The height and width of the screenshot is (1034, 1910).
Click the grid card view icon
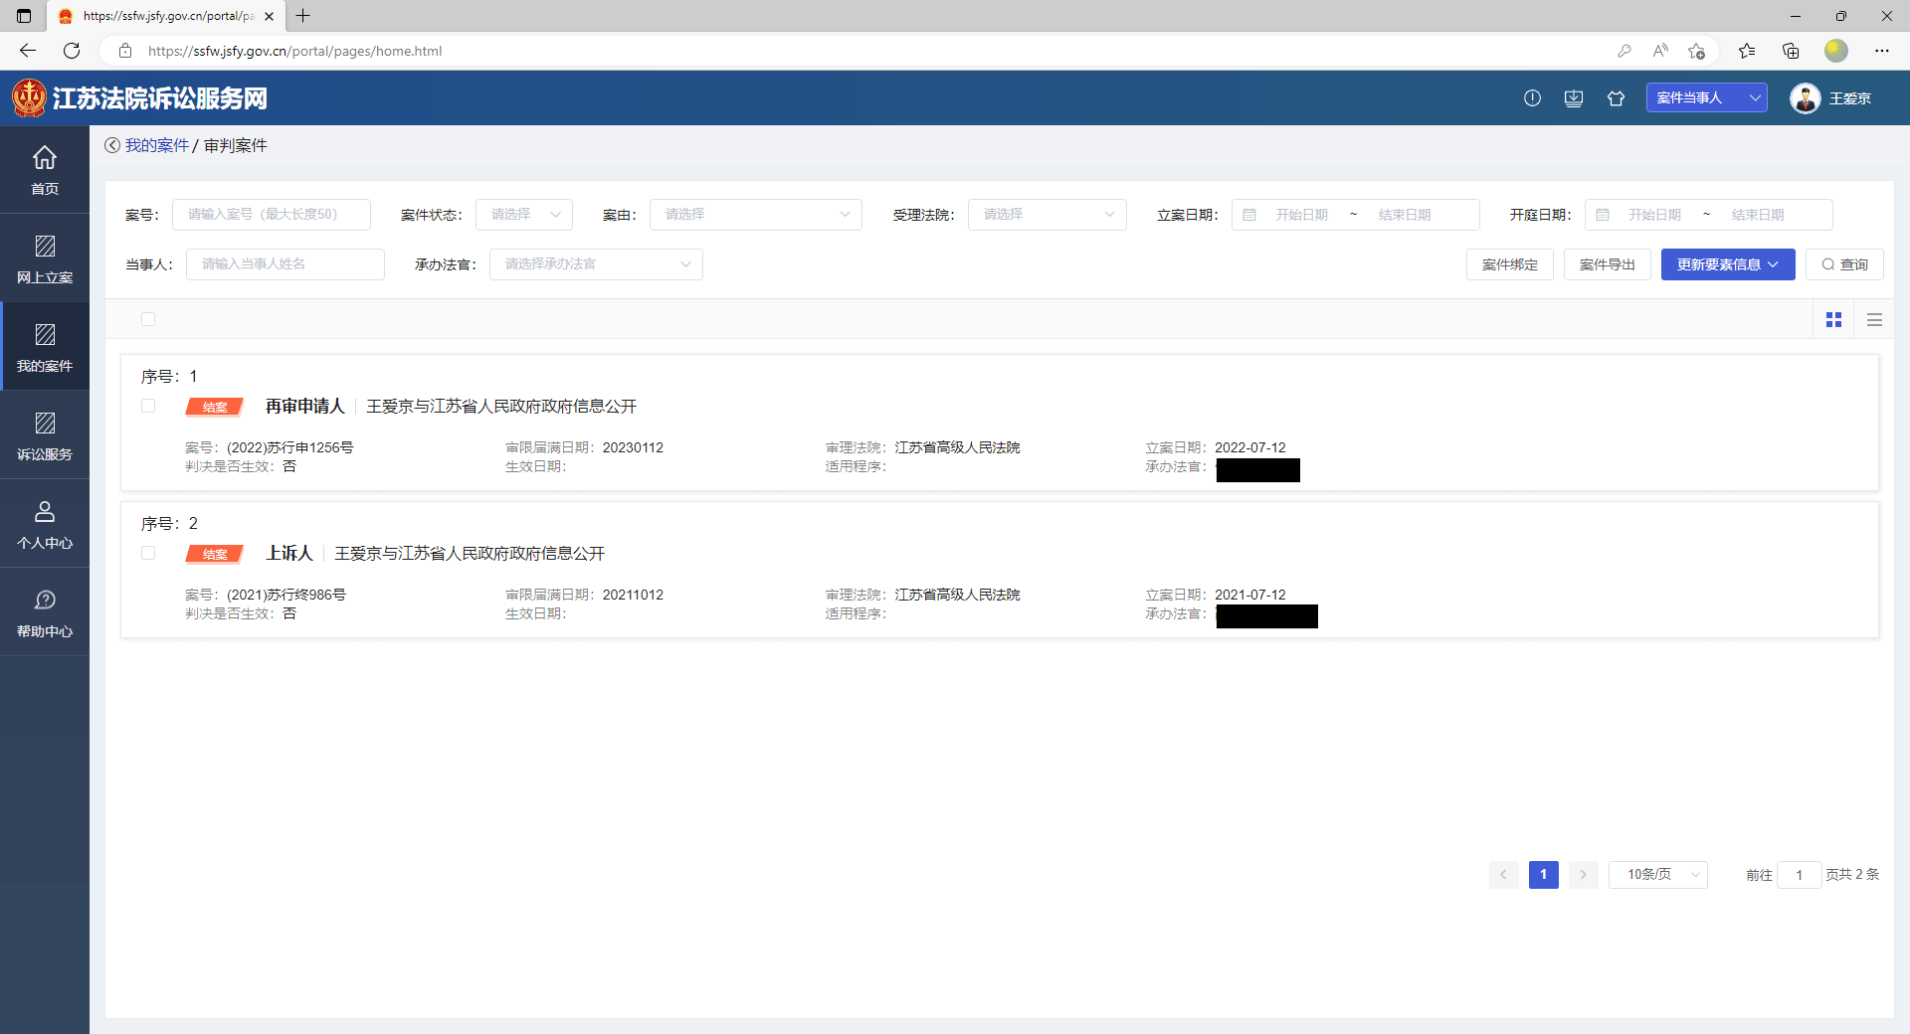[1833, 319]
